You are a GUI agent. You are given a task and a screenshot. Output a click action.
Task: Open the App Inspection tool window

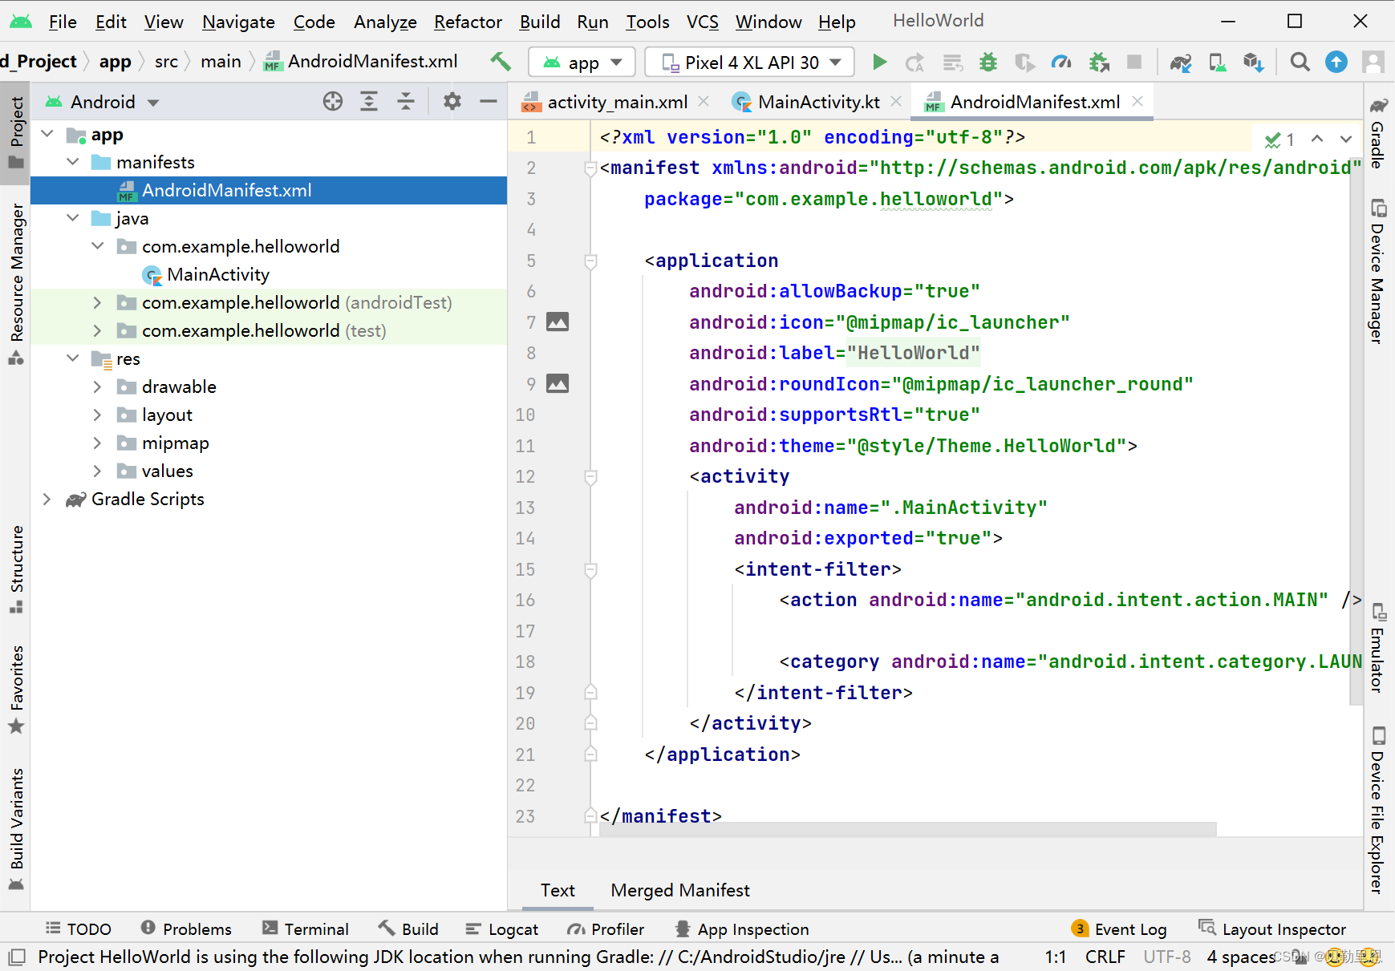pos(742,929)
